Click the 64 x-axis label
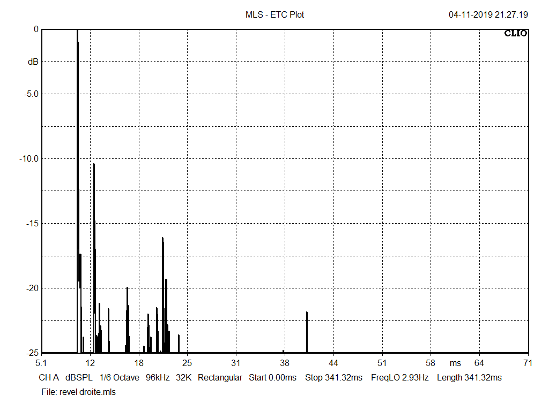The width and height of the screenshot is (549, 411). [x=479, y=363]
